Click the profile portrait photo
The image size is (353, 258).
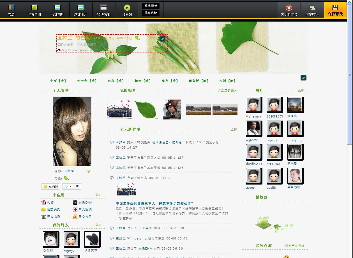click(x=72, y=132)
